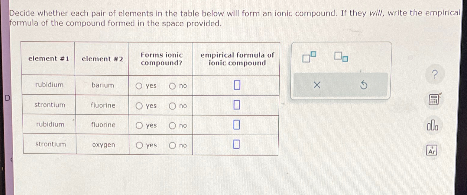Select no for strontium and fluorine
The width and height of the screenshot is (467, 195).
click(x=172, y=106)
